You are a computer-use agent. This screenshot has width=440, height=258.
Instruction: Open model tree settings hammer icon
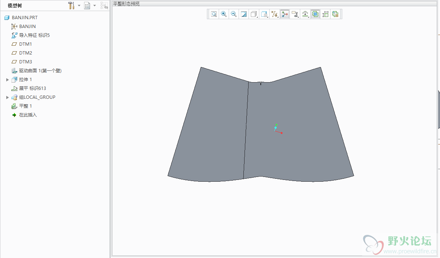tap(71, 6)
